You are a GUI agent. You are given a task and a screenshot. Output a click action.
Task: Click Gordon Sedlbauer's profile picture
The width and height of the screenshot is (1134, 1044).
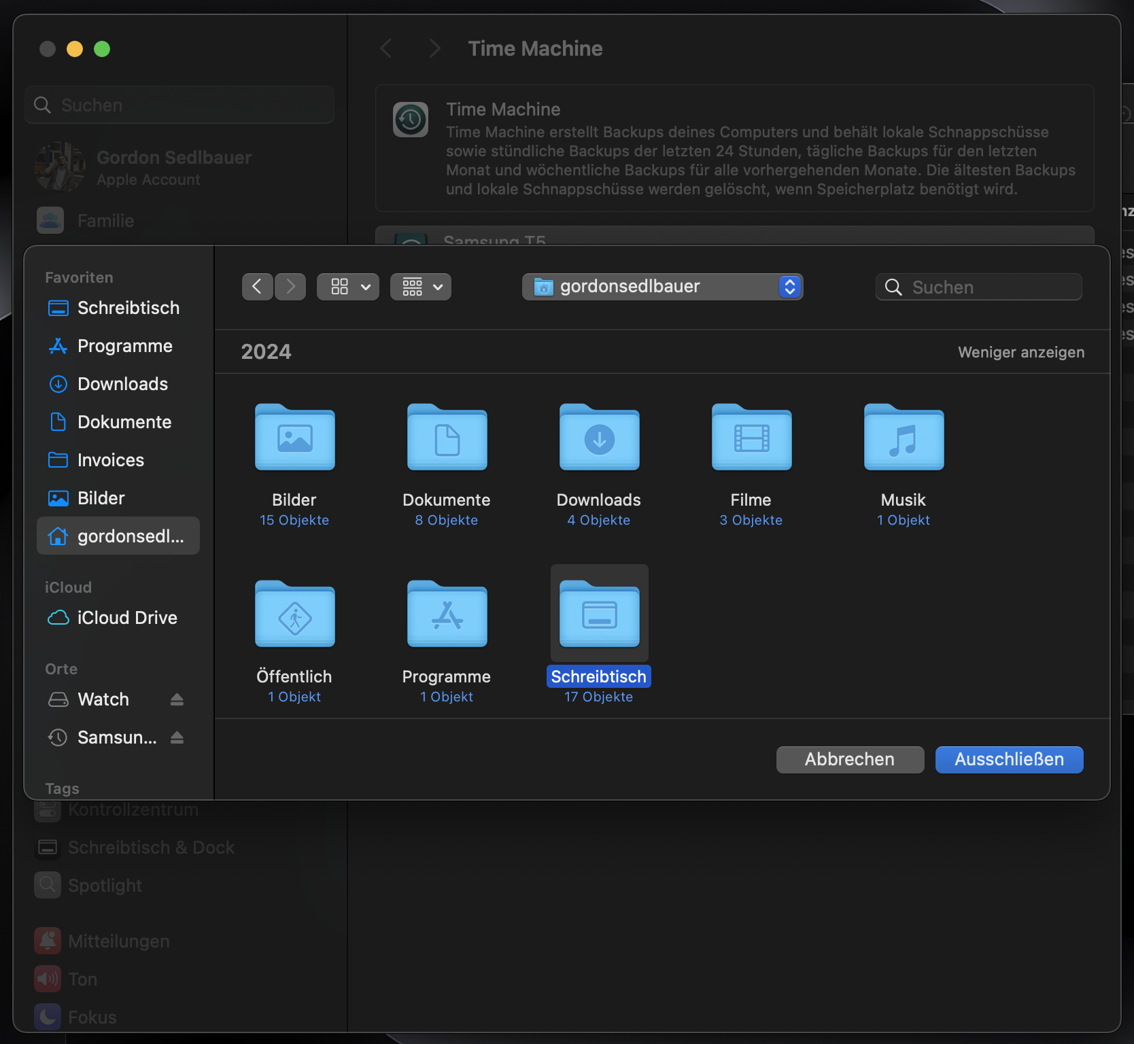pos(60,167)
